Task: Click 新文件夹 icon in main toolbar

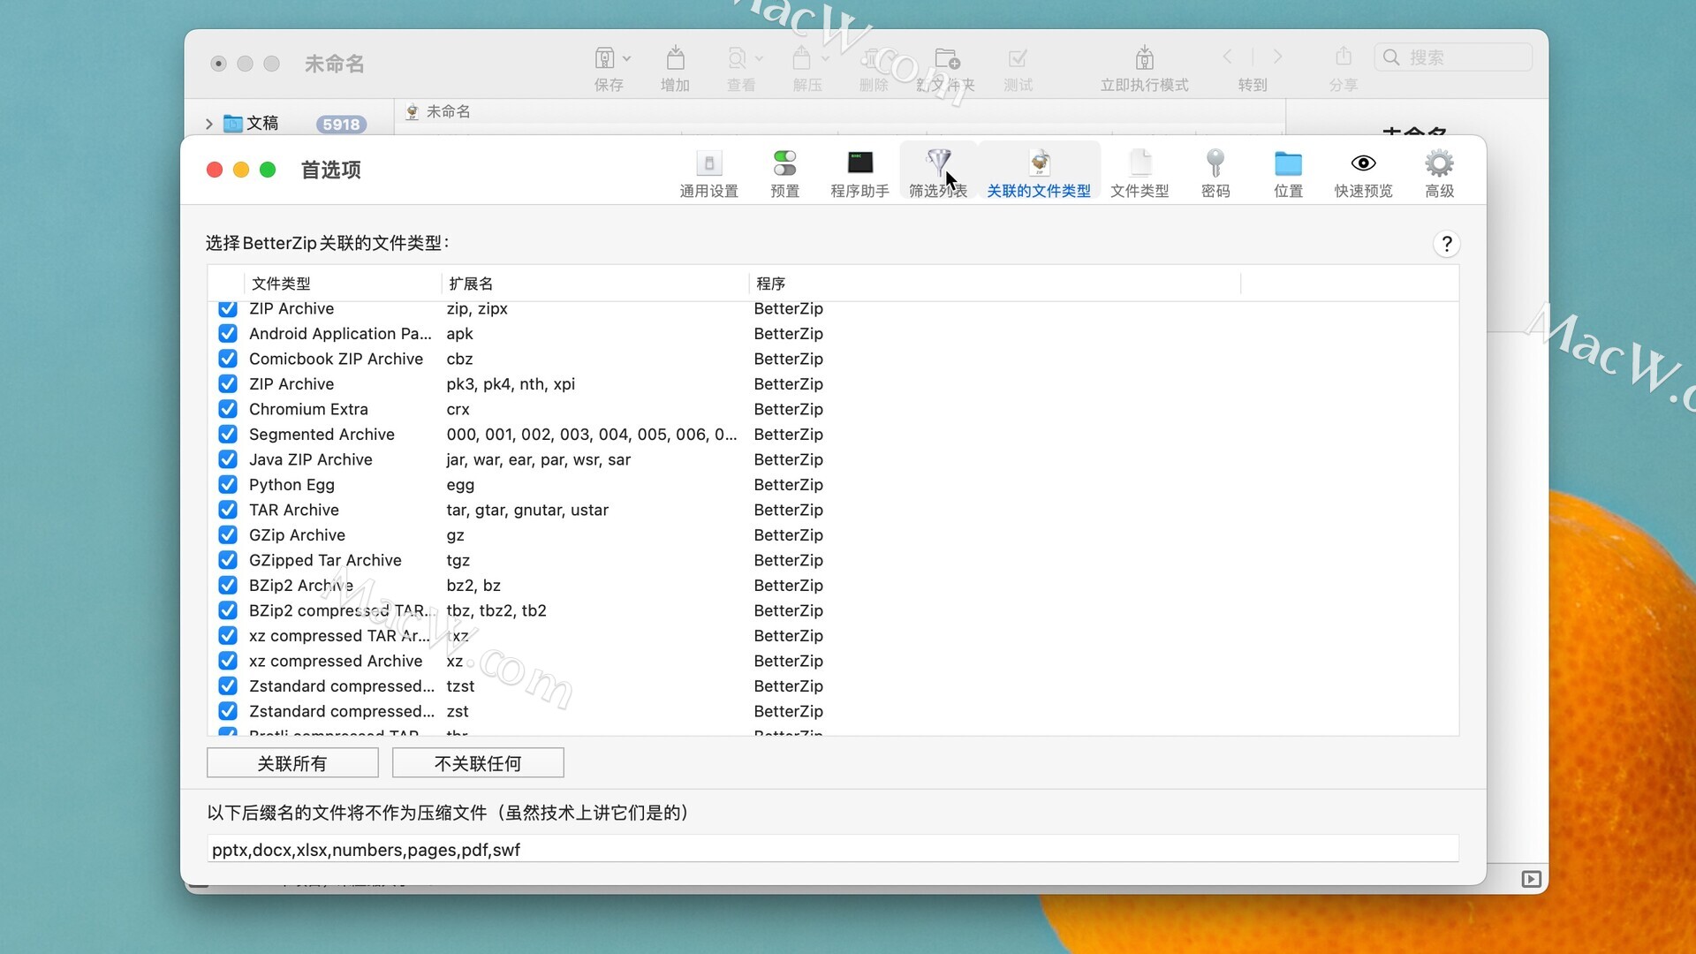Action: [946, 59]
